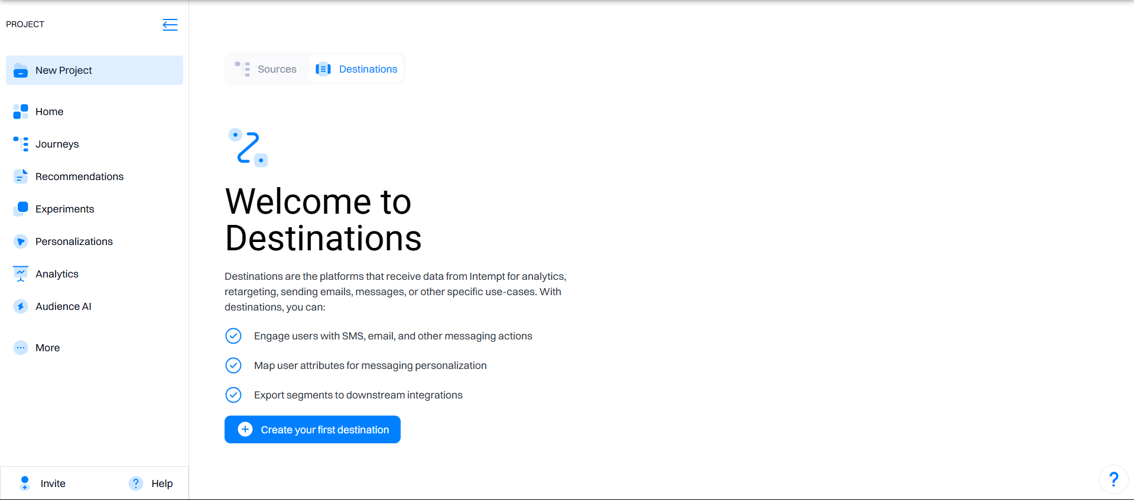The image size is (1134, 500).
Task: Click 'Export segments to downstream integrations' text
Action: click(x=358, y=395)
